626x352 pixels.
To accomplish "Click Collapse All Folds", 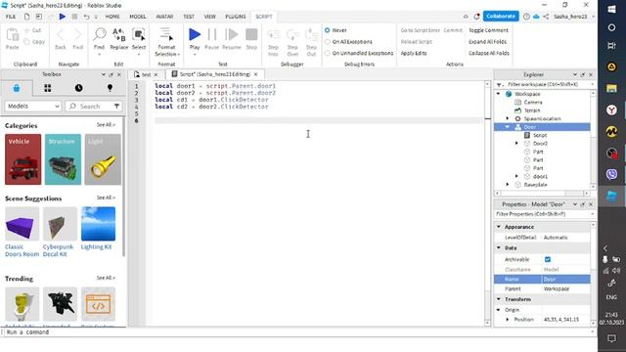I will [489, 53].
